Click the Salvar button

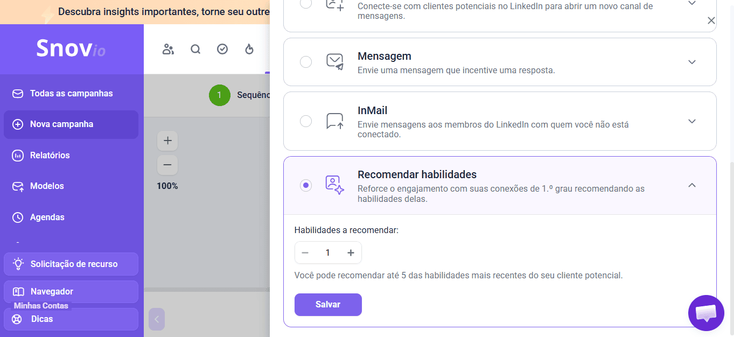point(328,305)
